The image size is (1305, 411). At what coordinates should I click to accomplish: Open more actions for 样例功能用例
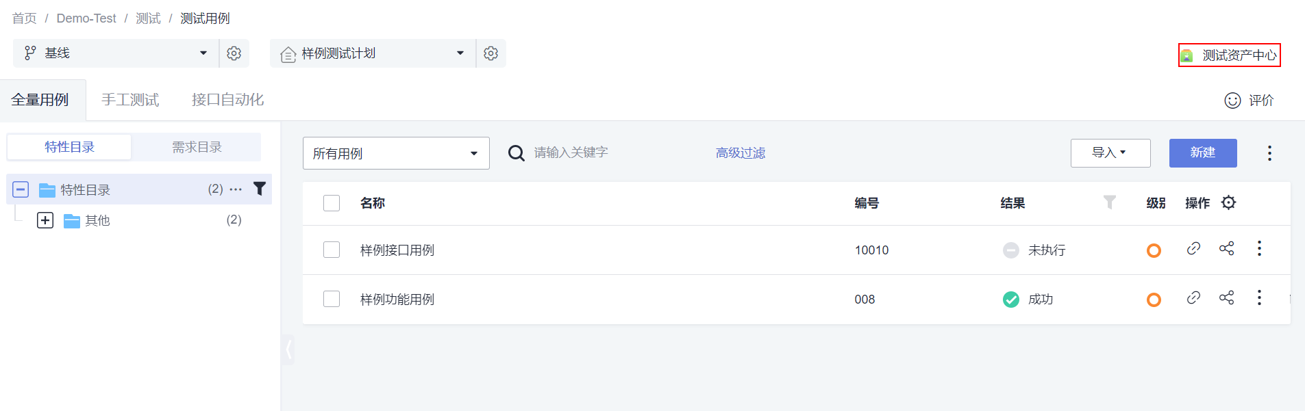click(x=1259, y=297)
